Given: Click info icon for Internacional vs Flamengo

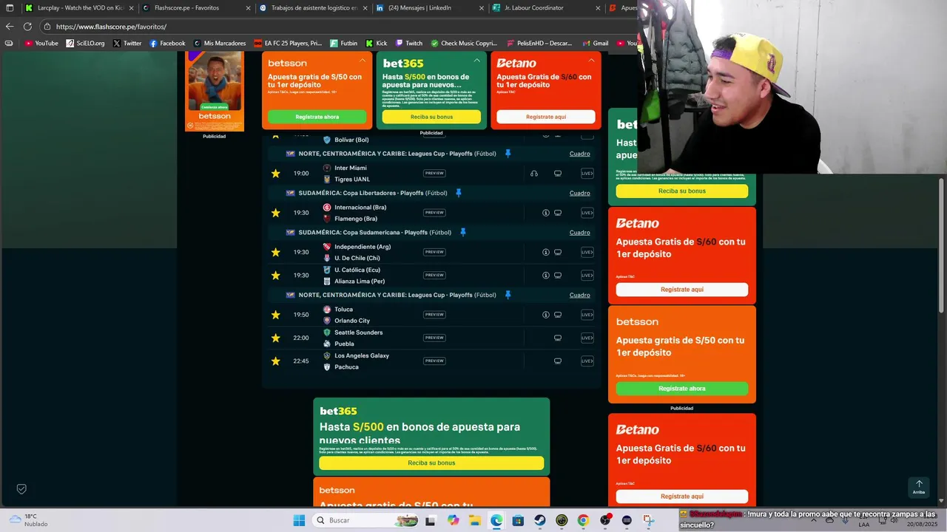Looking at the screenshot, I should (x=546, y=213).
